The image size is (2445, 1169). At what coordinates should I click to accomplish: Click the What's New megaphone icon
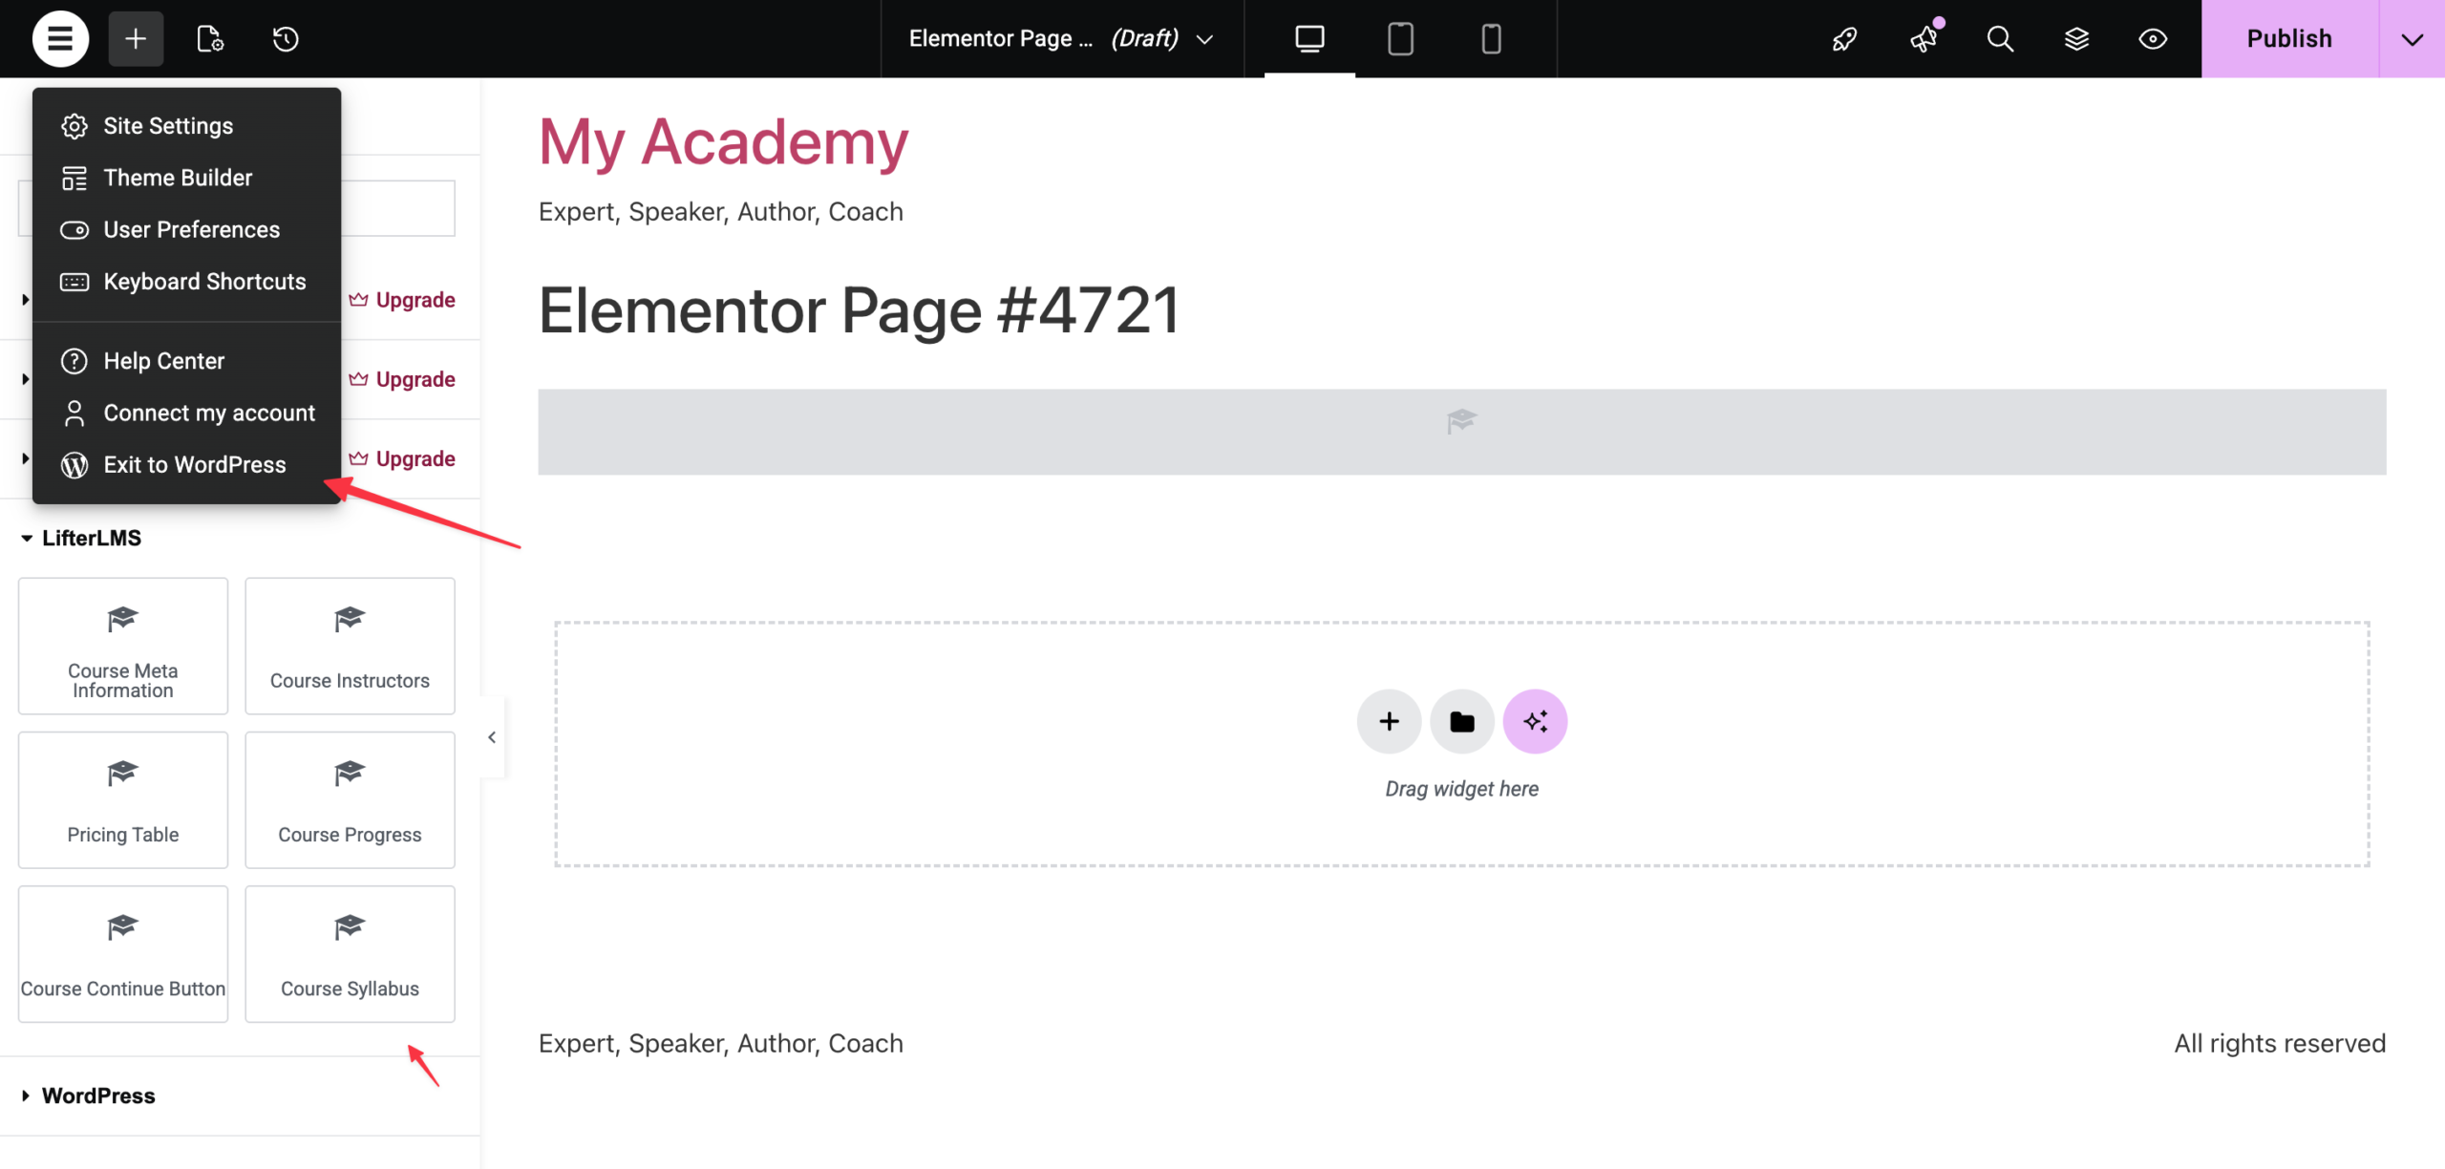point(1924,39)
